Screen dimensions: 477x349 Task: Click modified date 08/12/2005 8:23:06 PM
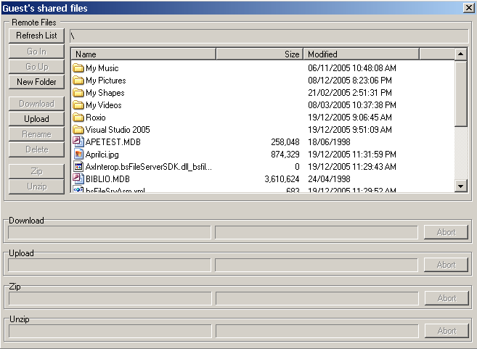pos(350,81)
